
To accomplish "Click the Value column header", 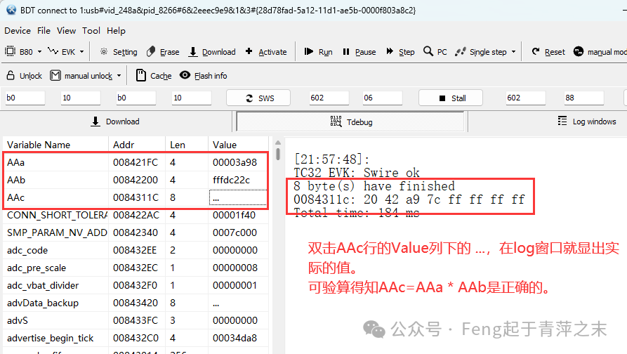I will [238, 145].
